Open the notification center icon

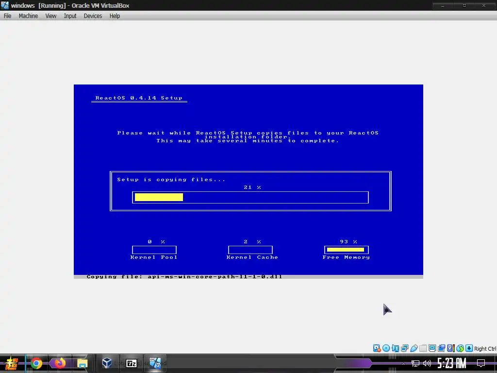tap(481, 363)
